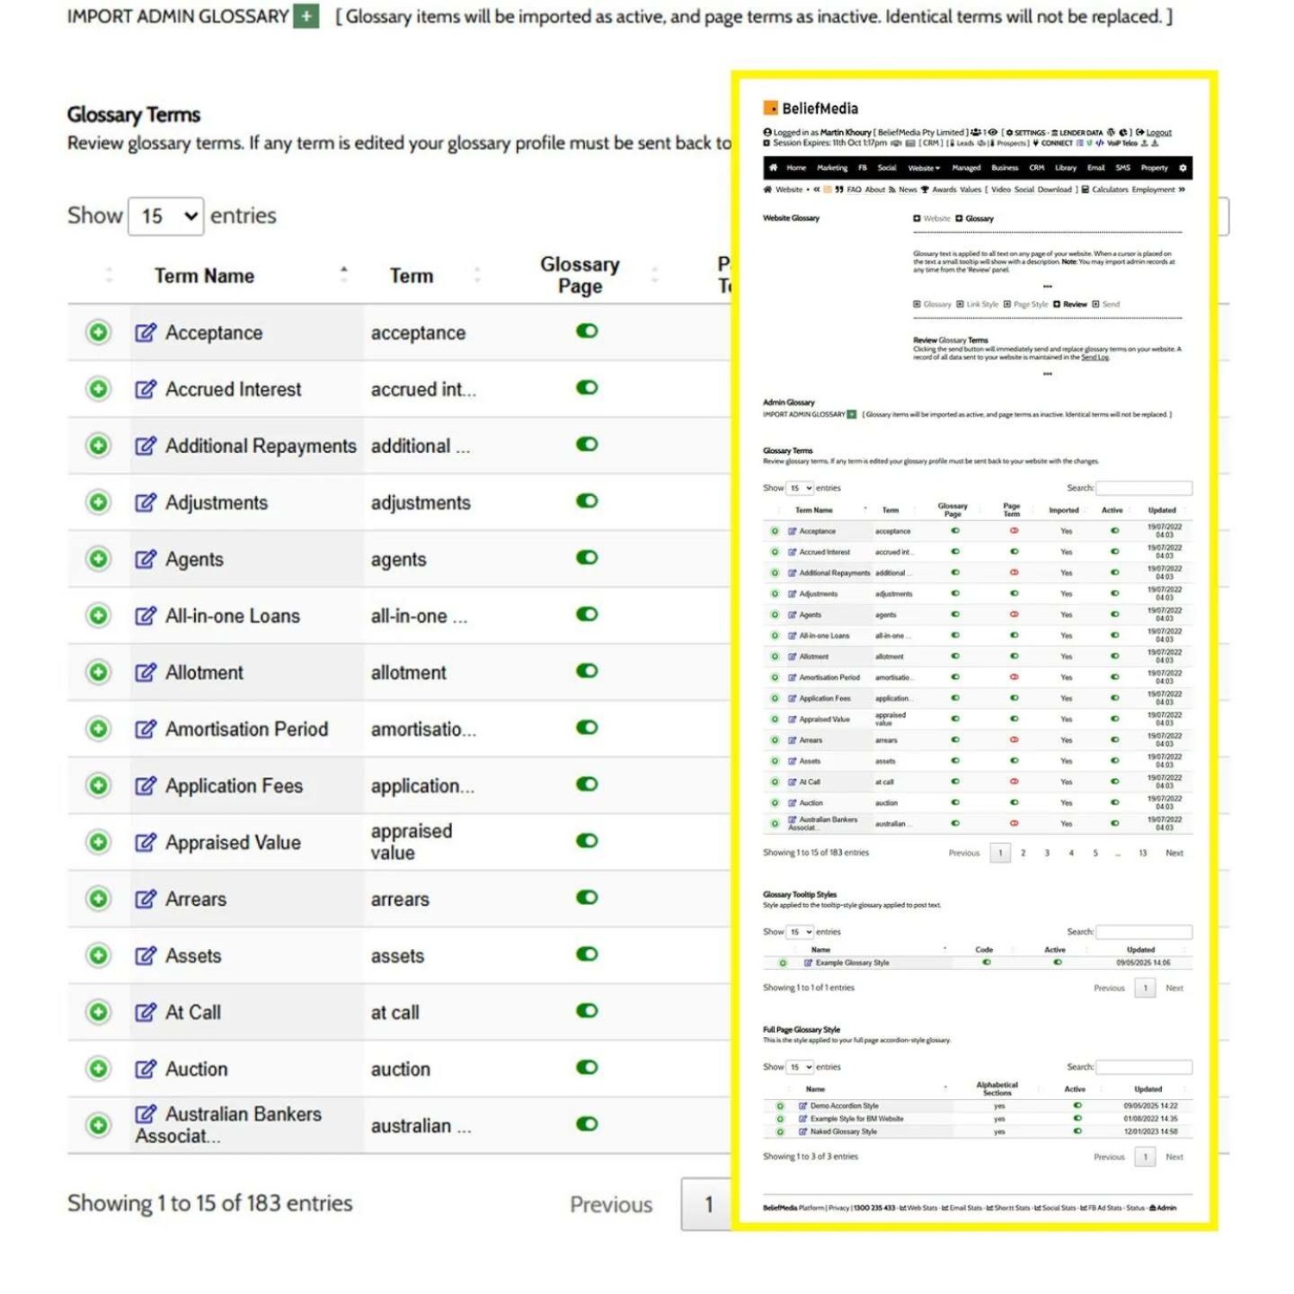
Task: Click the edit icon for At Call
Action: (x=146, y=1012)
